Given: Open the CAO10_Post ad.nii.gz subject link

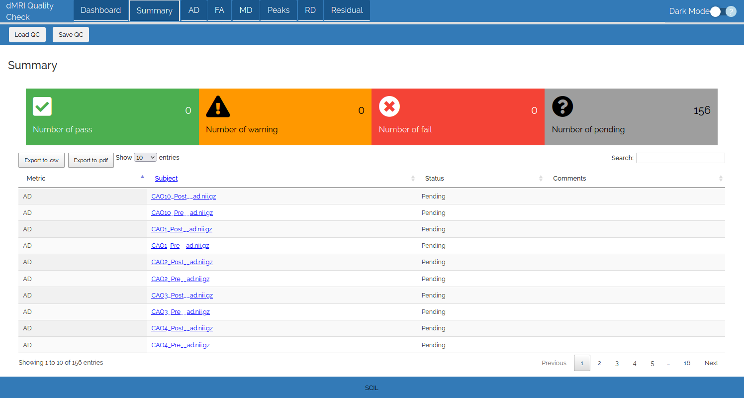Looking at the screenshot, I should point(184,197).
